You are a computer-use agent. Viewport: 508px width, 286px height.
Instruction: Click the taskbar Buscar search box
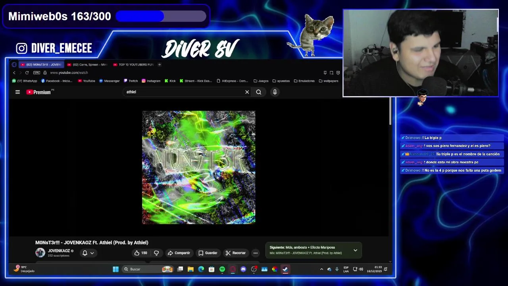click(x=148, y=269)
